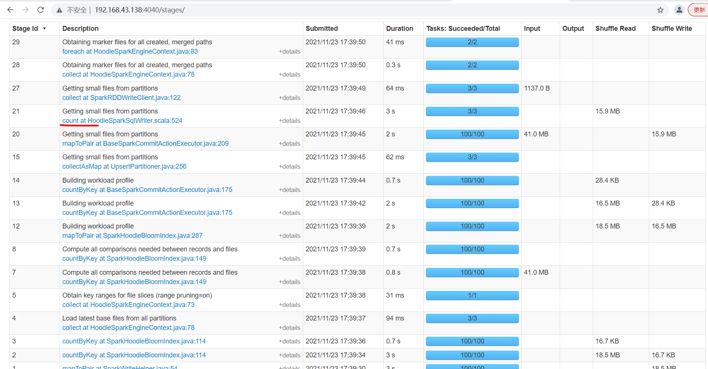Viewport: 708px width, 369px height.
Task: Open stage 2 countByKey SparkHoodieBloomIndex.java:114
Action: [134, 355]
